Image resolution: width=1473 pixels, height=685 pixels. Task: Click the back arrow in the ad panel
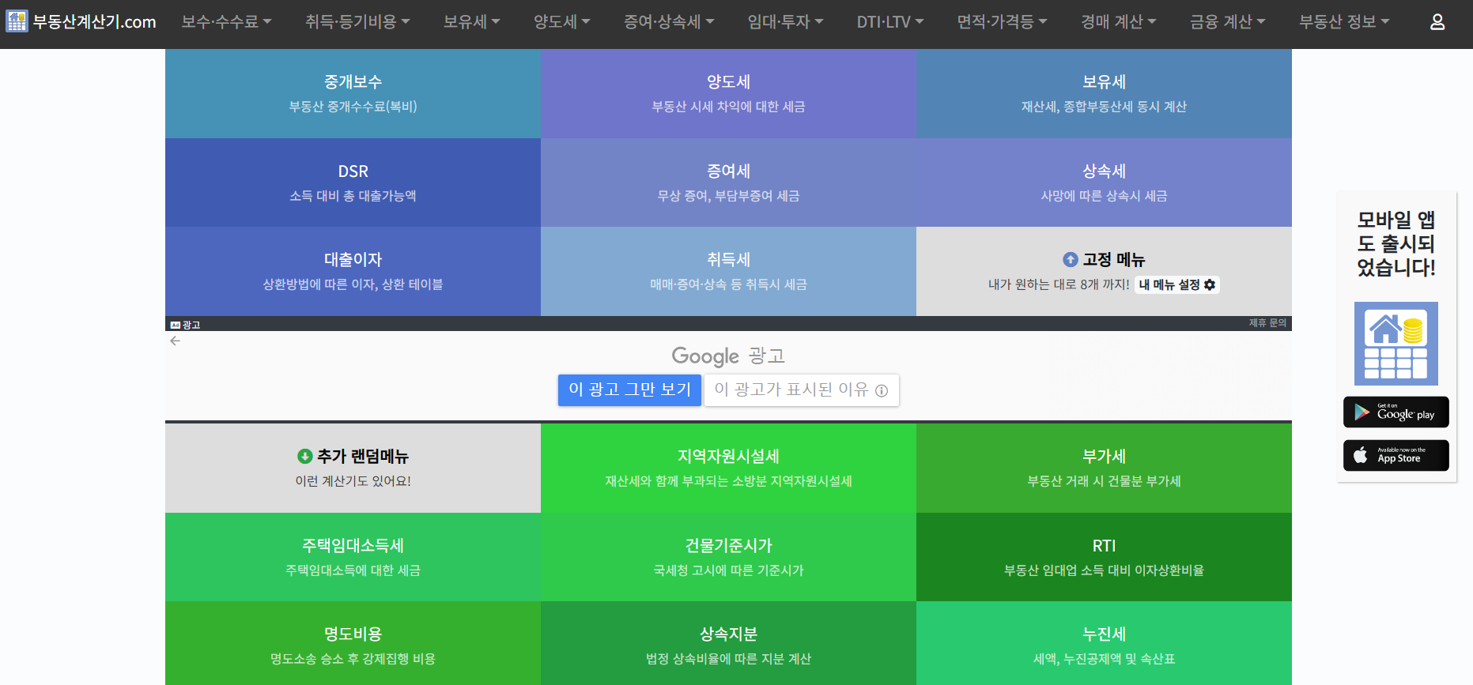[176, 341]
